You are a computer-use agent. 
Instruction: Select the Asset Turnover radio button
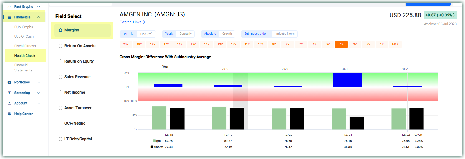60,108
